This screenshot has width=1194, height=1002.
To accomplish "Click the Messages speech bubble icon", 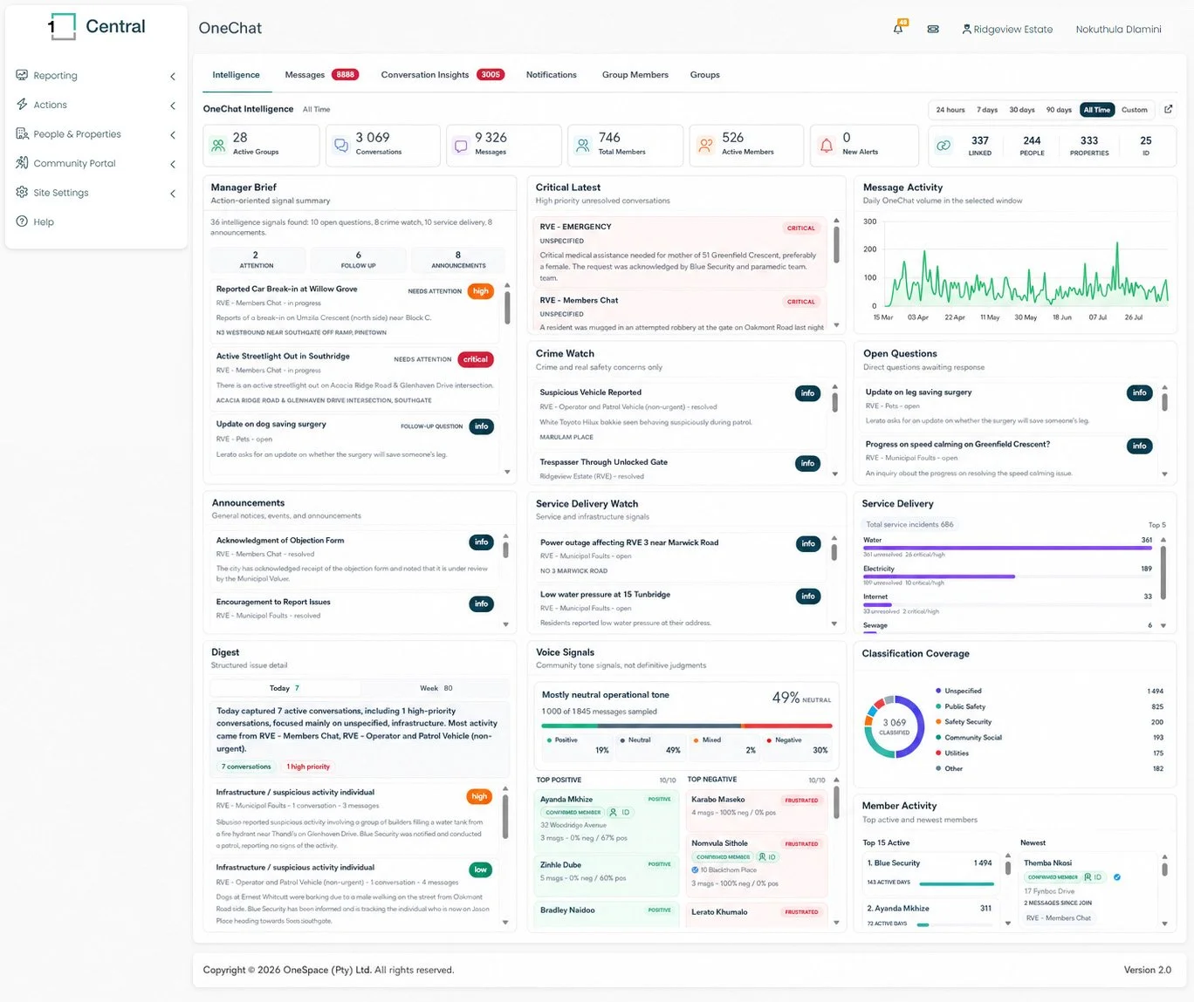I will tap(461, 146).
